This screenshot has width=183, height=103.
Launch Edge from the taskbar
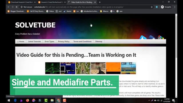pos(15,100)
